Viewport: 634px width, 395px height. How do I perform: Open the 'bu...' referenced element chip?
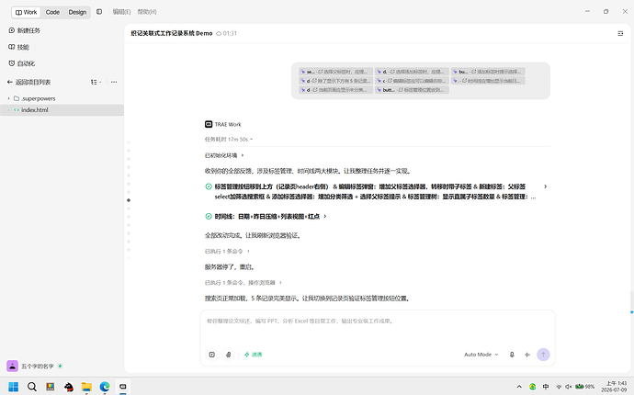pos(488,72)
